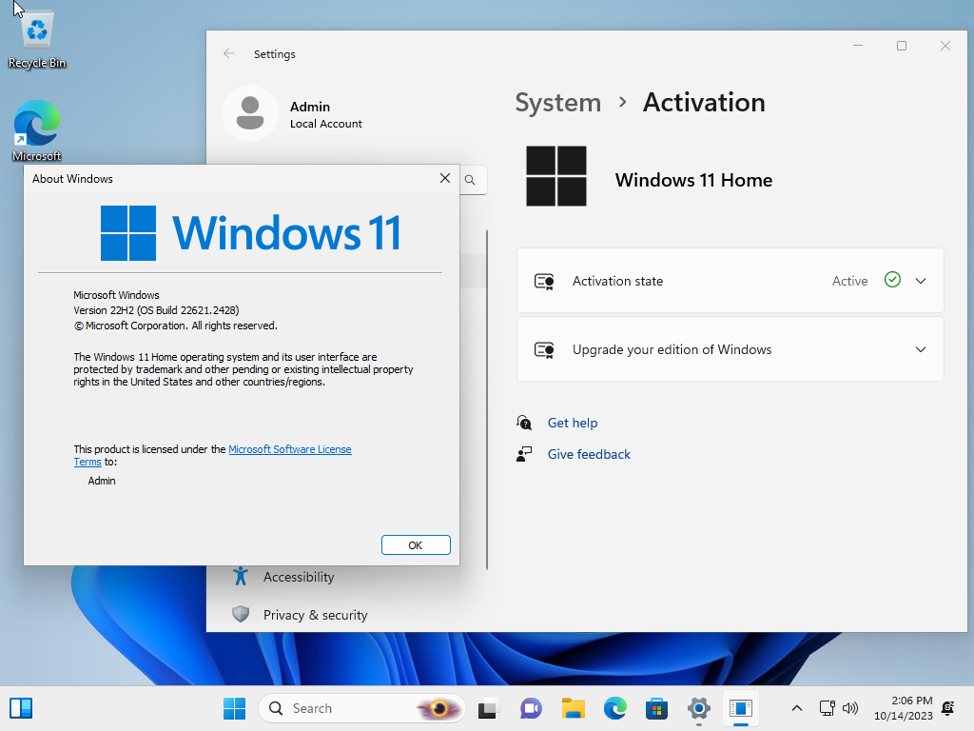Open Microsoft Edge from the taskbar
The width and height of the screenshot is (974, 731).
click(614, 708)
